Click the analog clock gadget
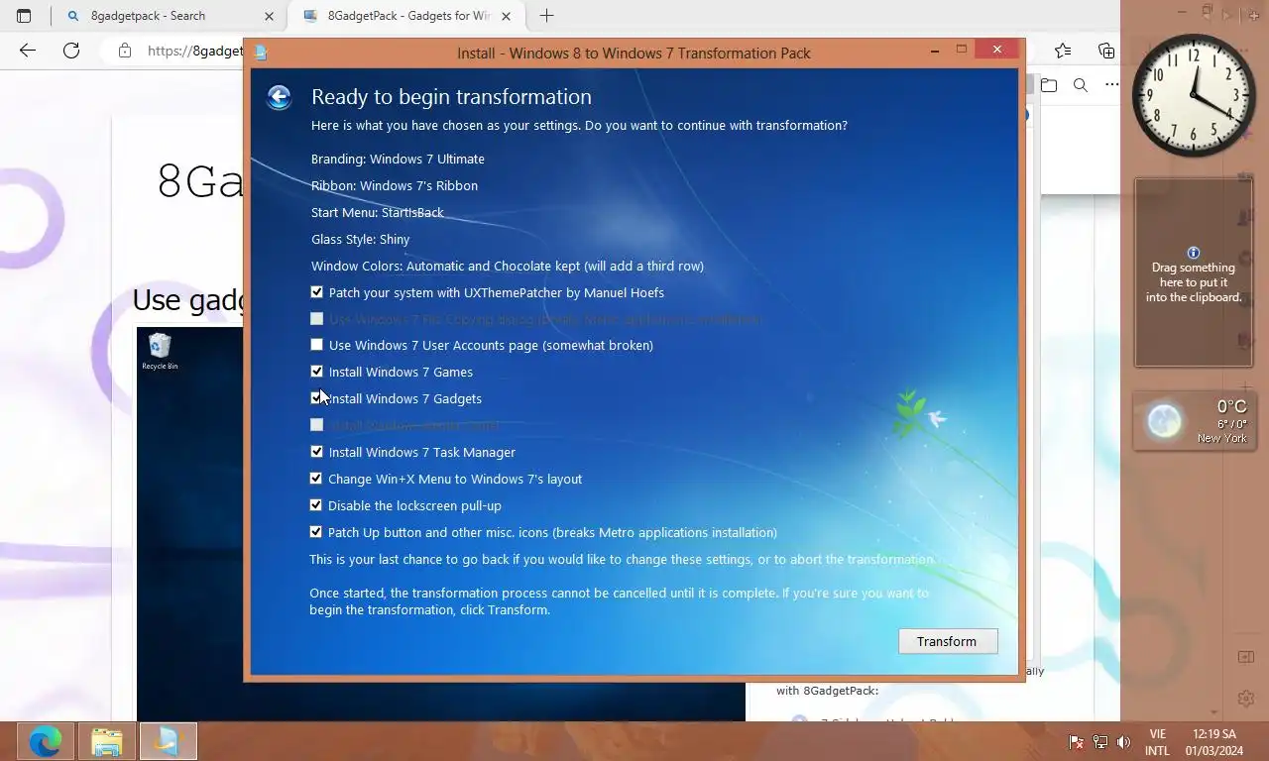This screenshot has height=761, width=1269. [x=1194, y=94]
